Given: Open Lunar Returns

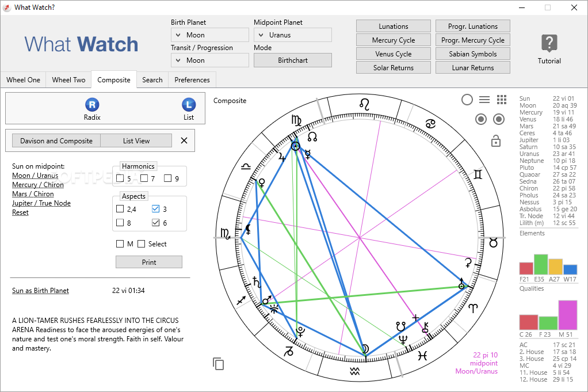Looking at the screenshot, I should (x=472, y=68).
